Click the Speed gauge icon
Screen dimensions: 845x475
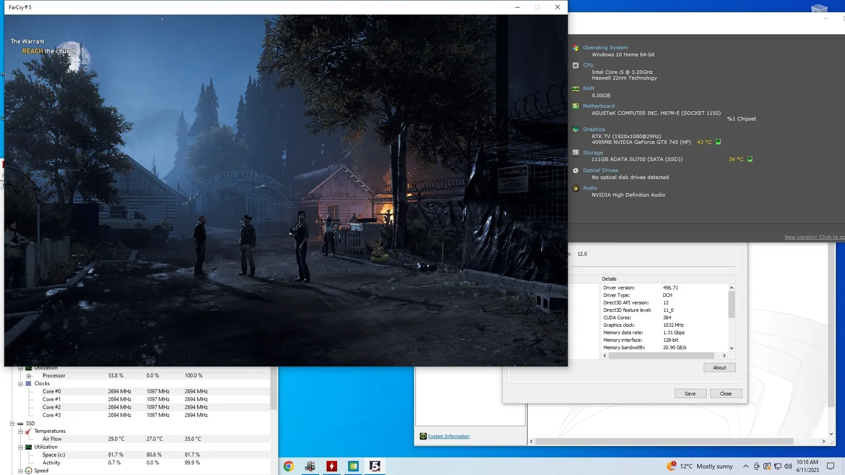pyautogui.click(x=29, y=471)
